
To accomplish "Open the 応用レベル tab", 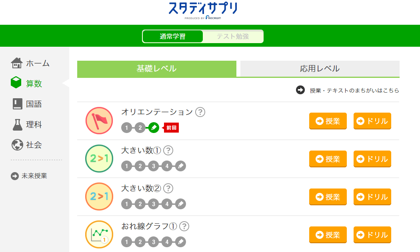I will point(319,68).
